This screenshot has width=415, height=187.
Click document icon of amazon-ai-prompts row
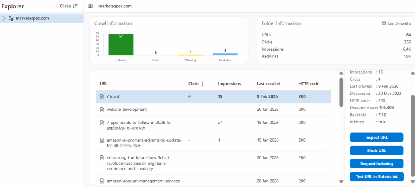[x=102, y=140]
